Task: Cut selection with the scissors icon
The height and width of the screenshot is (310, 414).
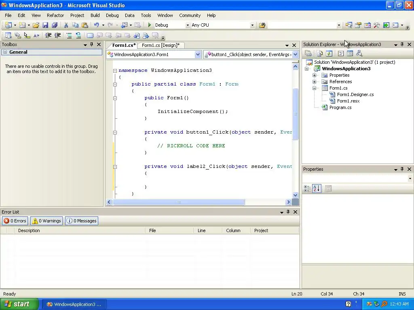Action: [x=66, y=25]
